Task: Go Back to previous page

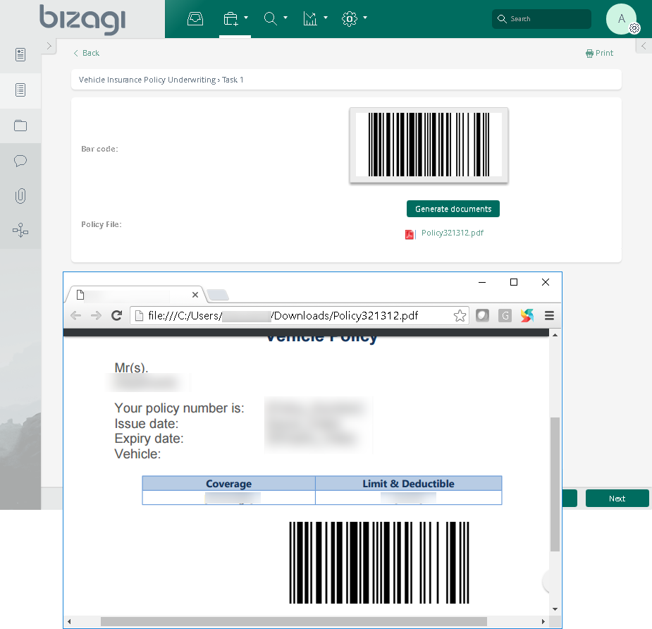Action: pos(87,53)
